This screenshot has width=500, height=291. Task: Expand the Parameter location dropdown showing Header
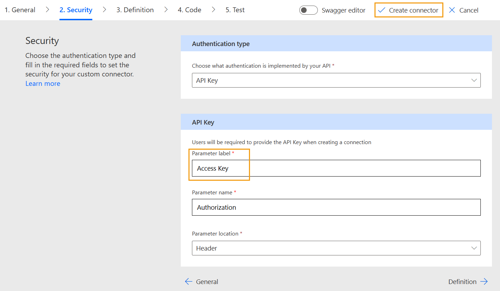336,248
